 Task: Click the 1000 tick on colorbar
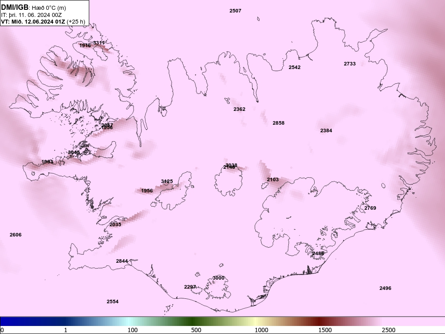[x=261, y=330]
